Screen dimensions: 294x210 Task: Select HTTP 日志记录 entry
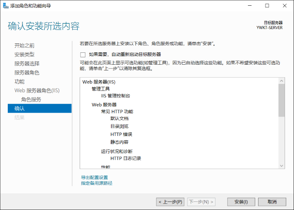click(126, 158)
